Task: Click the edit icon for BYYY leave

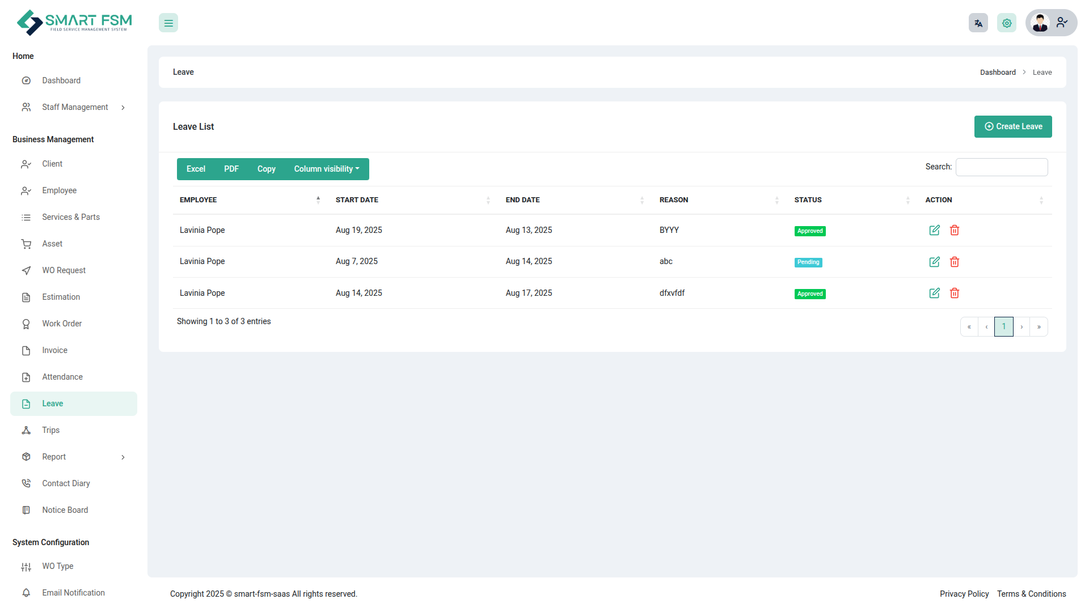Action: (x=934, y=230)
